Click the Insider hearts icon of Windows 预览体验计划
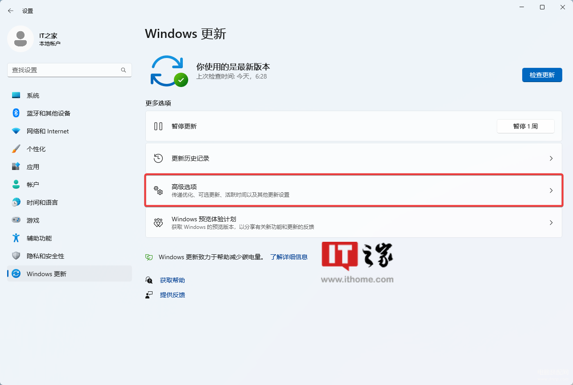The image size is (573, 385). point(158,223)
